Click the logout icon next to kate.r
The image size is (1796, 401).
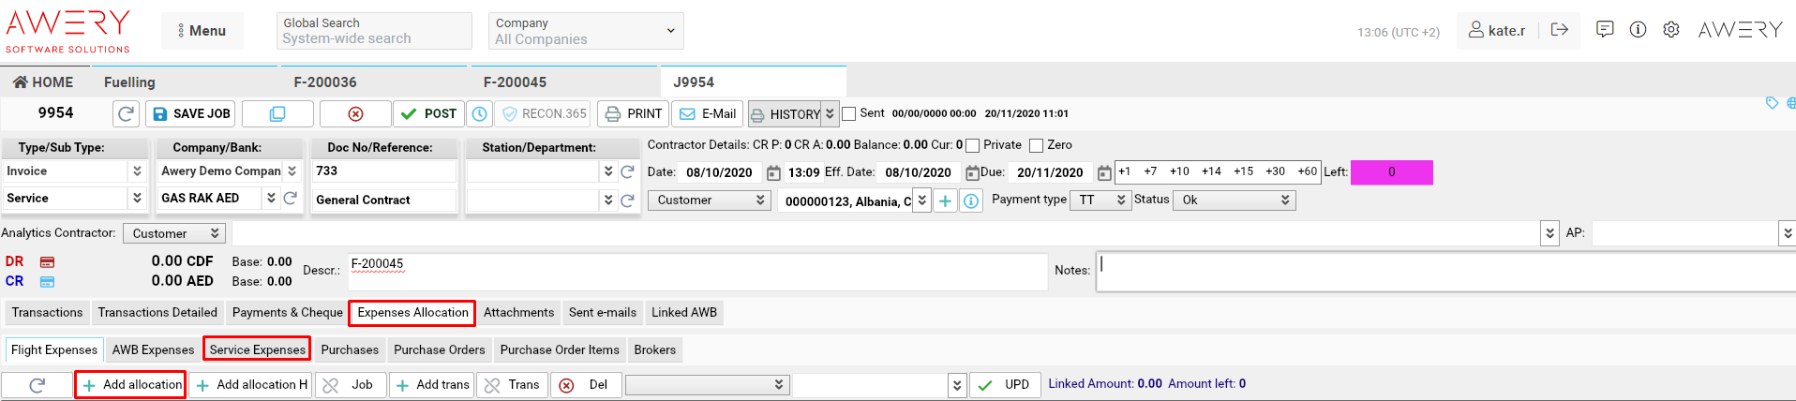tap(1559, 30)
